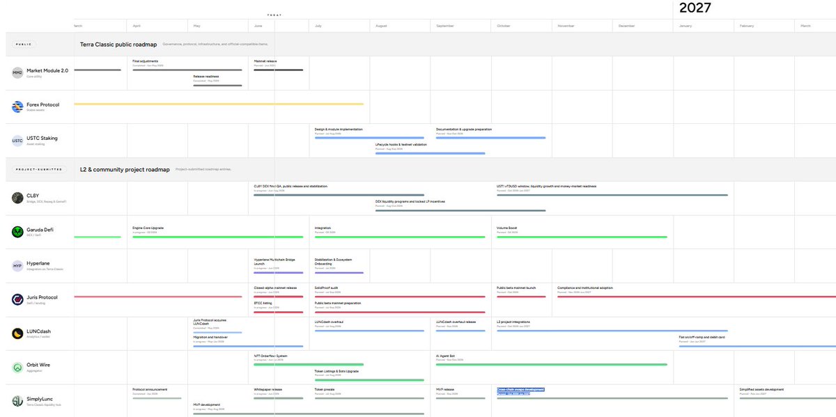The width and height of the screenshot is (836, 417).
Task: Open the Market Module 2.0 project name
Action: 47,70
